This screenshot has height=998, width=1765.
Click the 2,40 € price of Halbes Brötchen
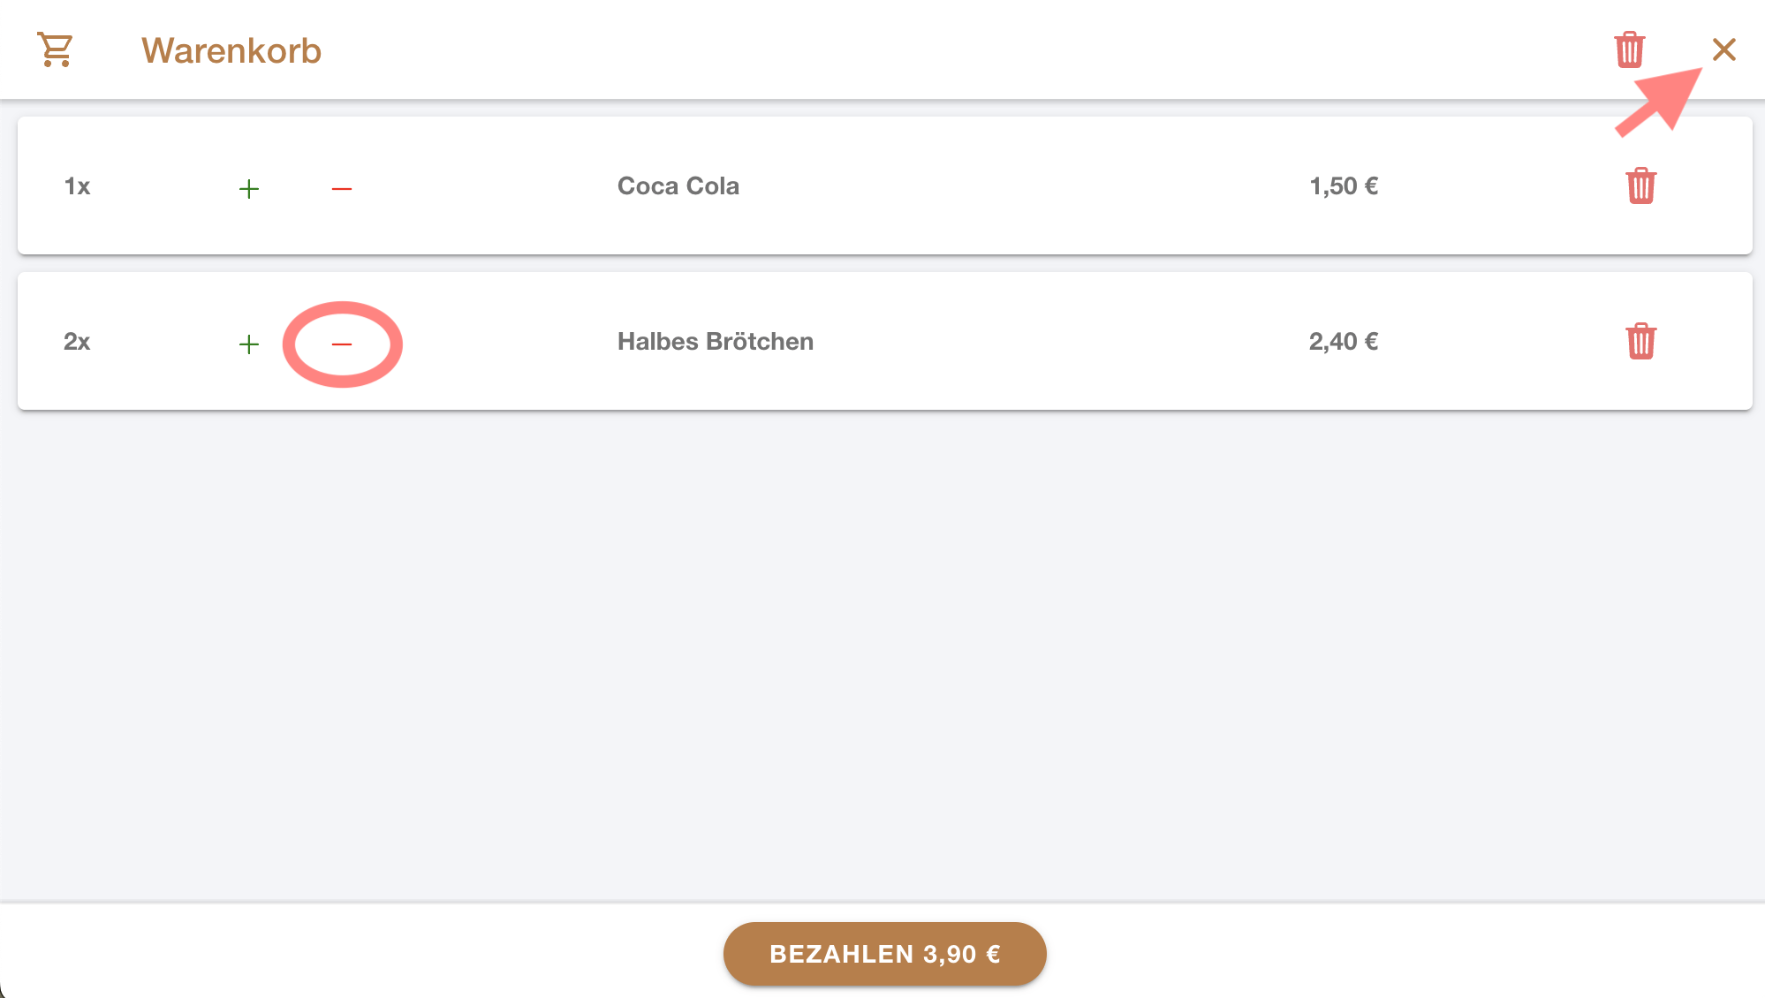click(1343, 342)
